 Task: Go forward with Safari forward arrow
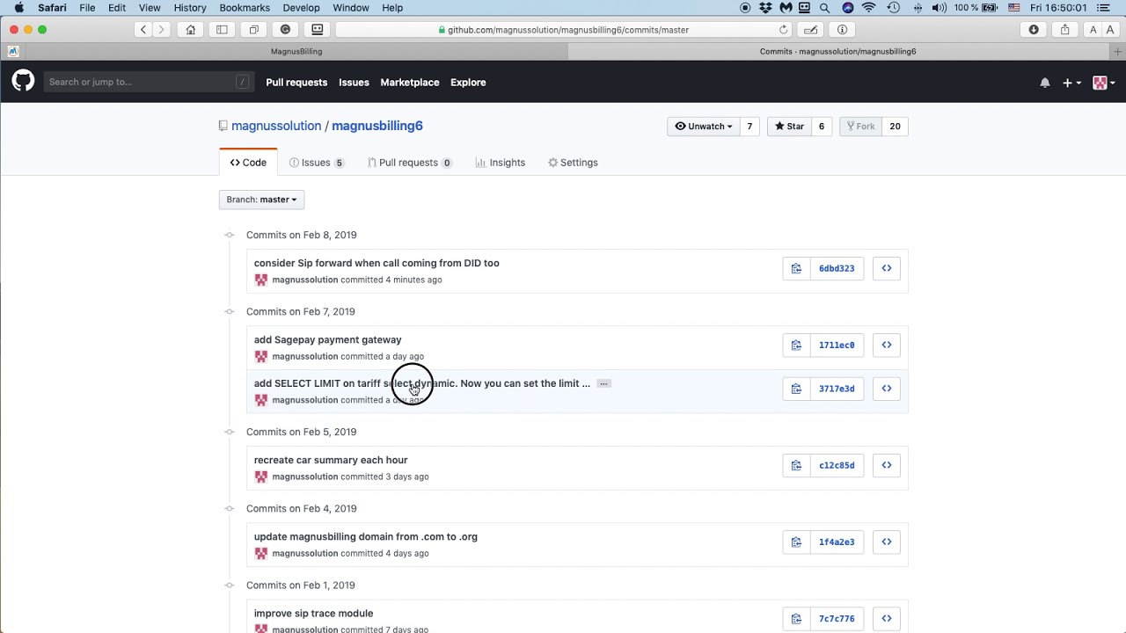(160, 29)
